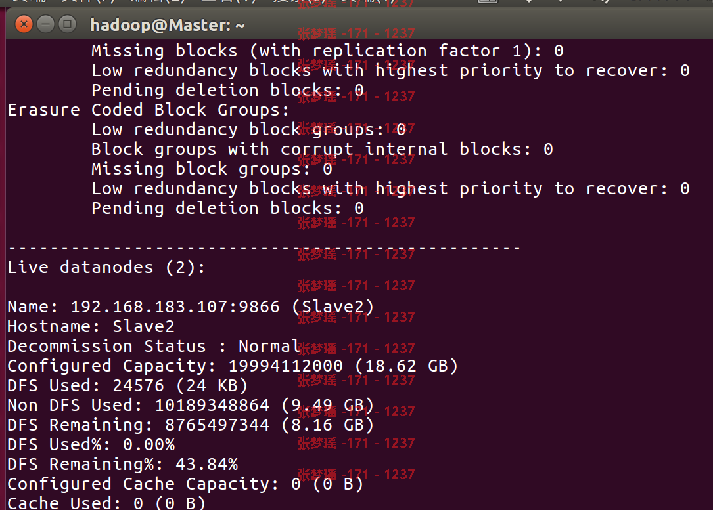Click the Slave2 datanode IP address 192.168.183.107:9866
This screenshot has height=510, width=713.
click(x=175, y=307)
